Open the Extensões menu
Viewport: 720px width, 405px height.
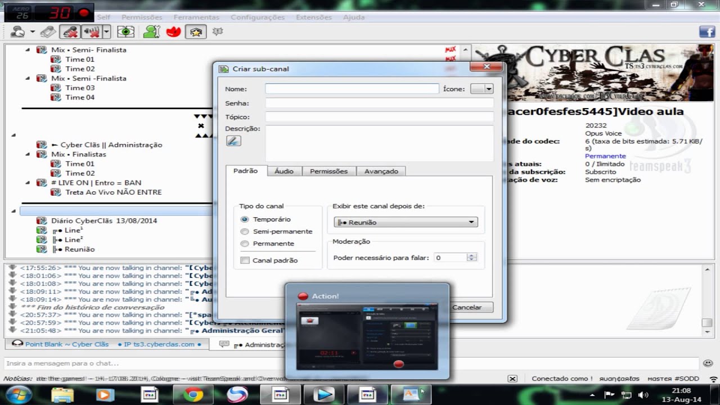tap(314, 17)
